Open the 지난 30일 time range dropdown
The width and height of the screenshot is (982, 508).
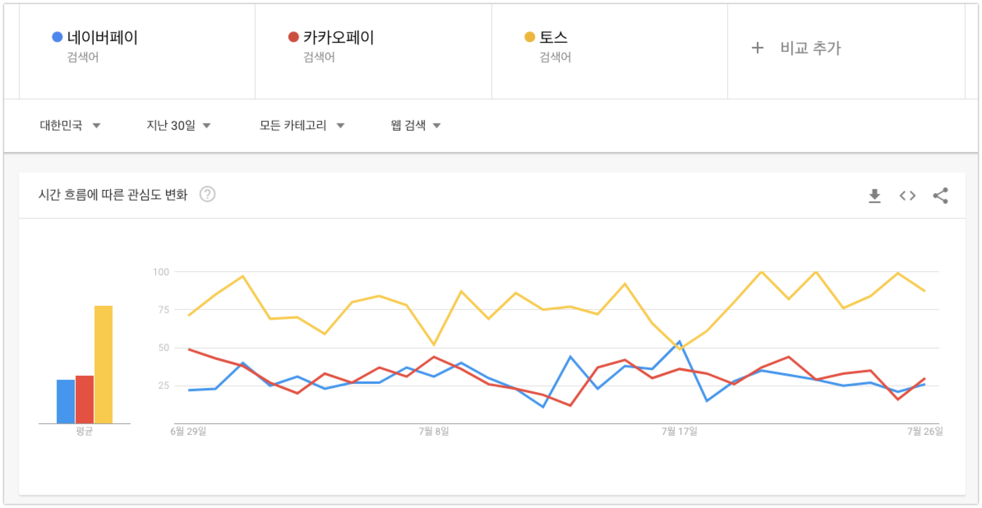pyautogui.click(x=178, y=125)
